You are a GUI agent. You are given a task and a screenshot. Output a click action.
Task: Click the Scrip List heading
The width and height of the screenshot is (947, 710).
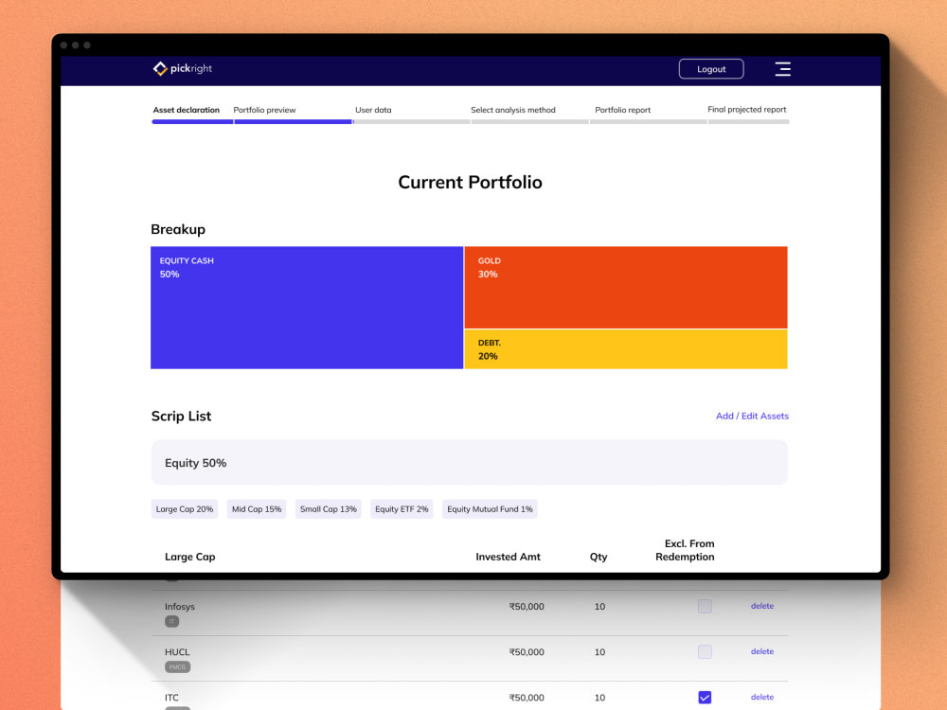tap(181, 416)
